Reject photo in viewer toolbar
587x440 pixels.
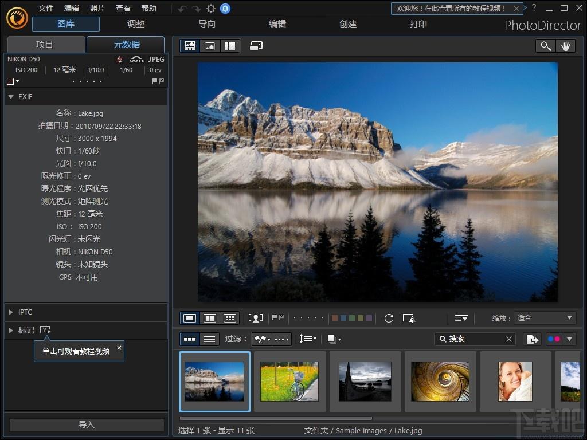281,317
